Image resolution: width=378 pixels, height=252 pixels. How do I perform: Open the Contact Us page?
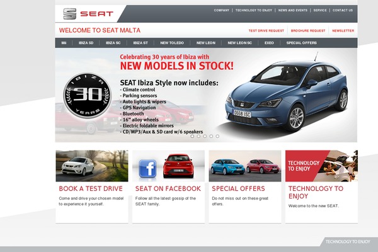pos(343,10)
